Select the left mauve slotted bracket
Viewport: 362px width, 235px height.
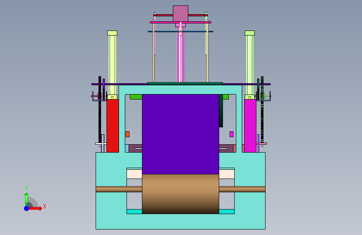tap(136, 148)
